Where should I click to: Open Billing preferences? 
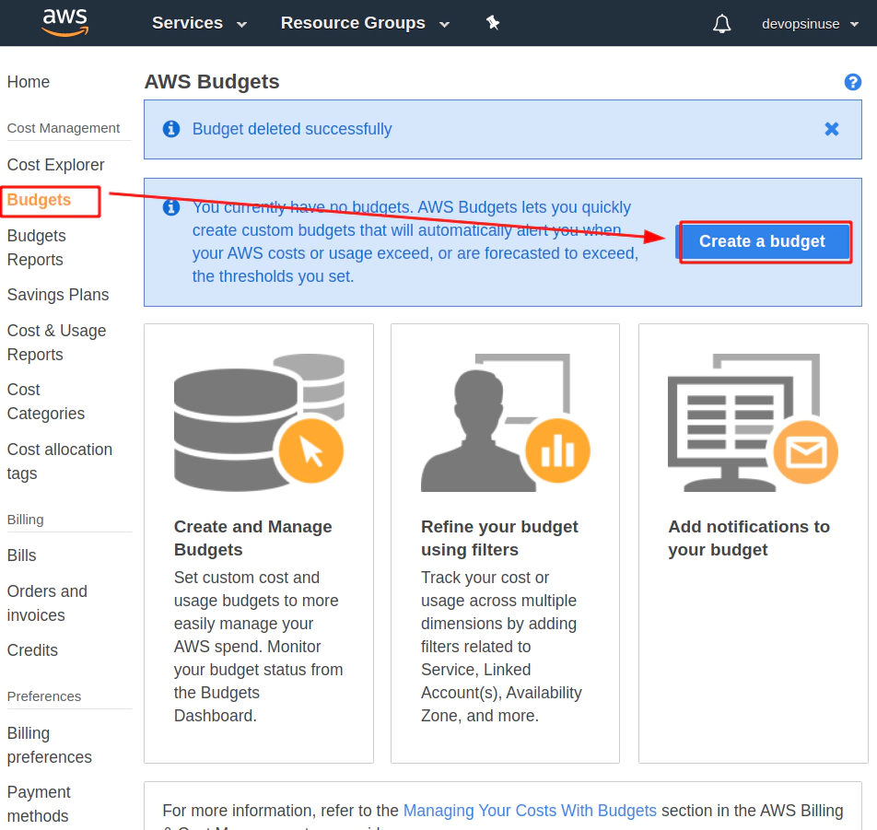[49, 745]
